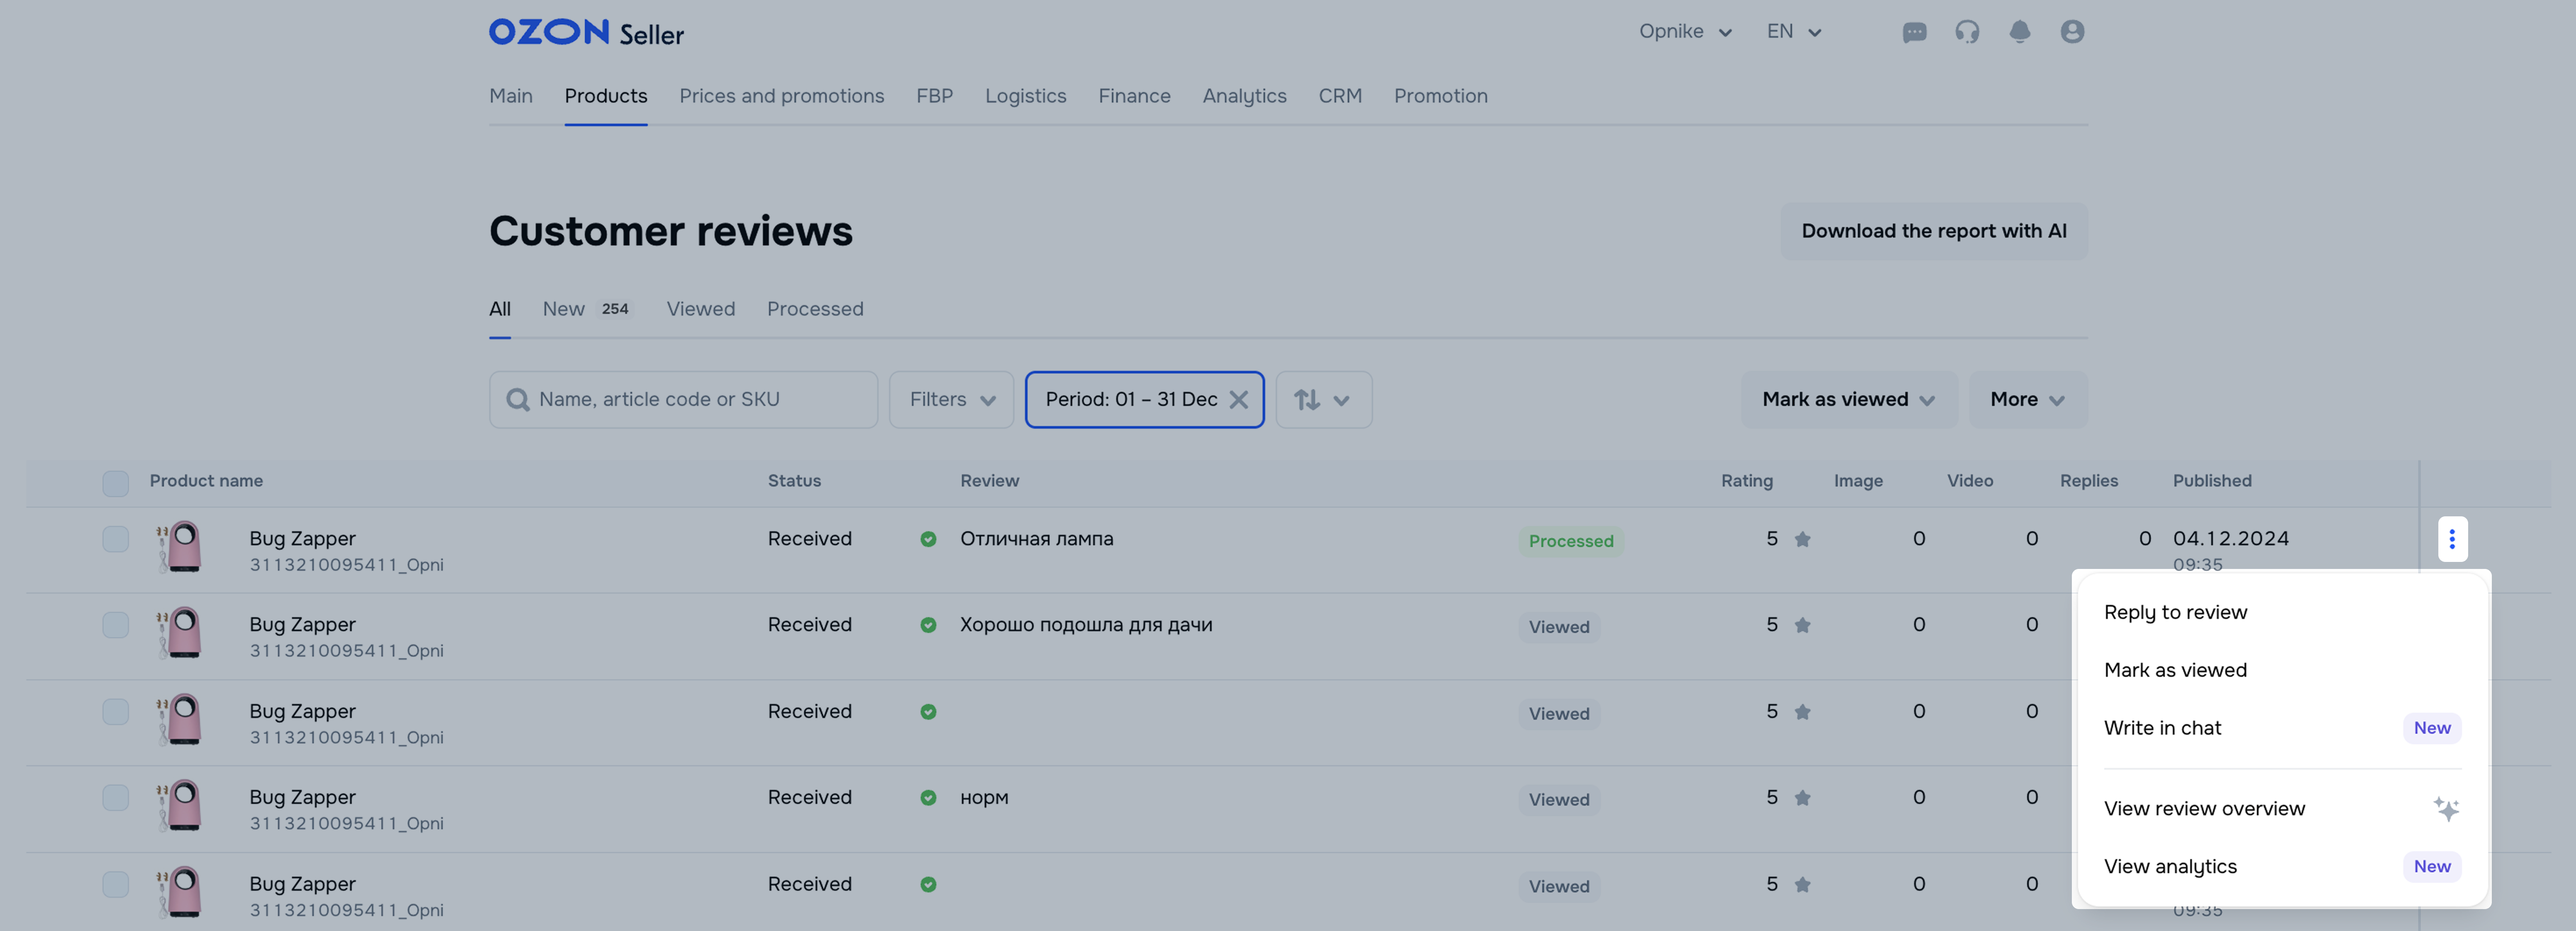Open the sort order arrows dropdown

coord(1322,400)
